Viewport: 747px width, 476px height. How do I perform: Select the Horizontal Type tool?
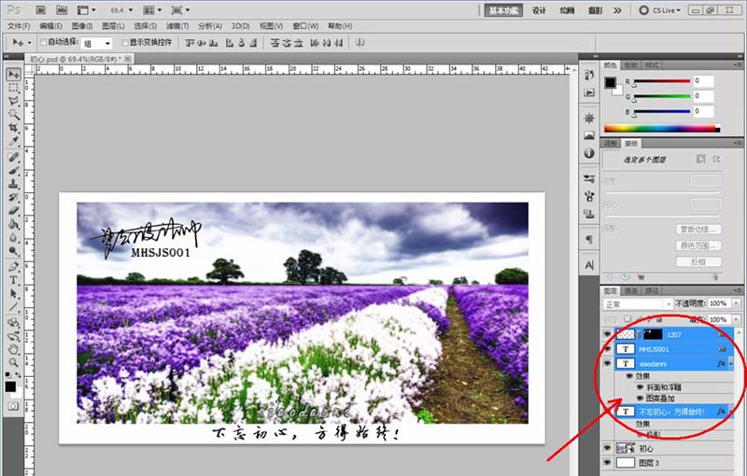[x=13, y=280]
